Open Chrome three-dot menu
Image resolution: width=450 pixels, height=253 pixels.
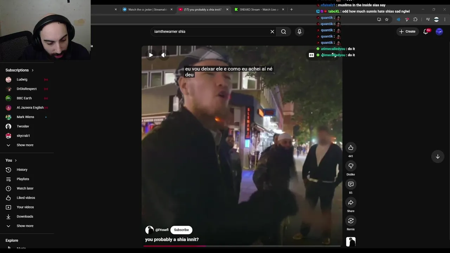click(445, 19)
